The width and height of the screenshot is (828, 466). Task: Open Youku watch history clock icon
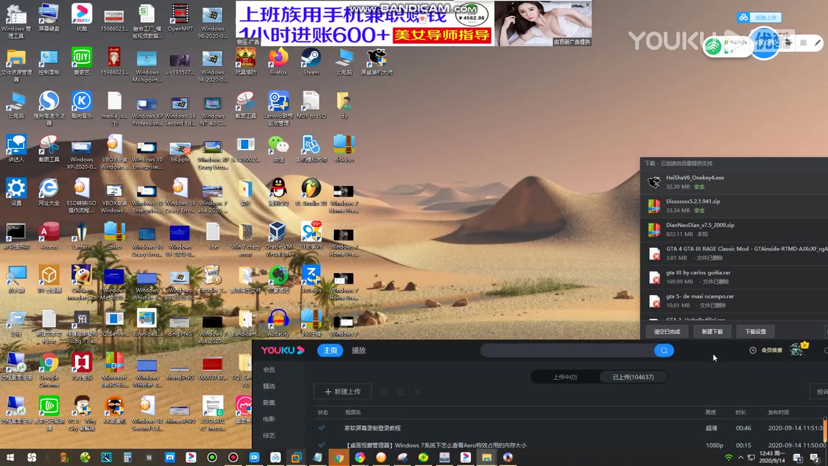(752, 350)
